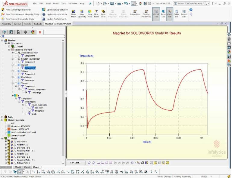Screen dimensions: 235x178
Task: Collapse the Model Materials node
Action: point(2,120)
